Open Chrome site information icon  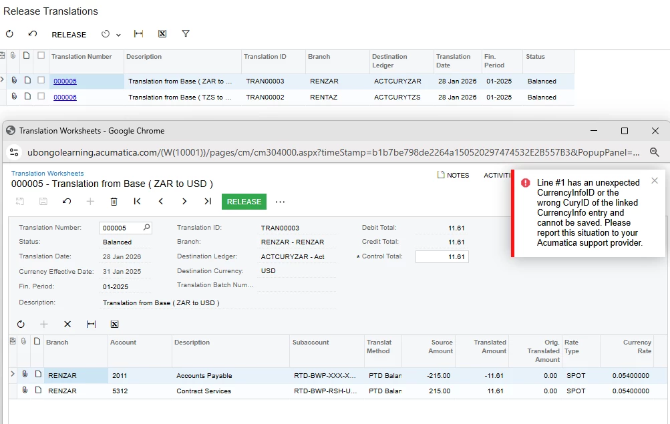click(x=14, y=152)
